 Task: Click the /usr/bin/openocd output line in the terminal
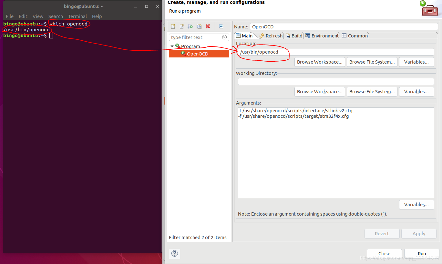pyautogui.click(x=26, y=30)
